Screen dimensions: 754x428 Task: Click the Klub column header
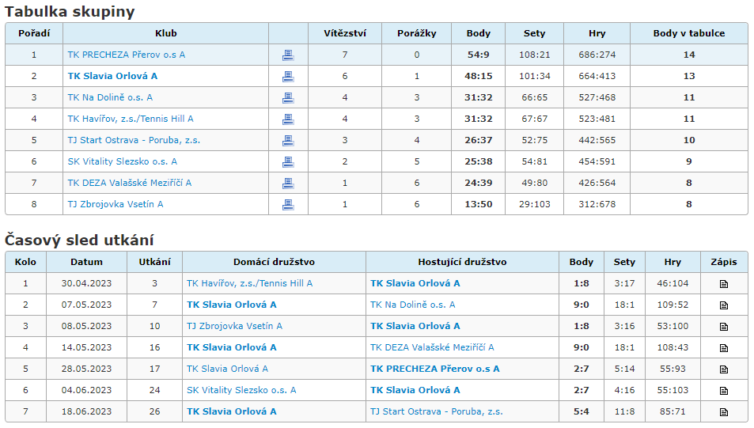click(166, 33)
